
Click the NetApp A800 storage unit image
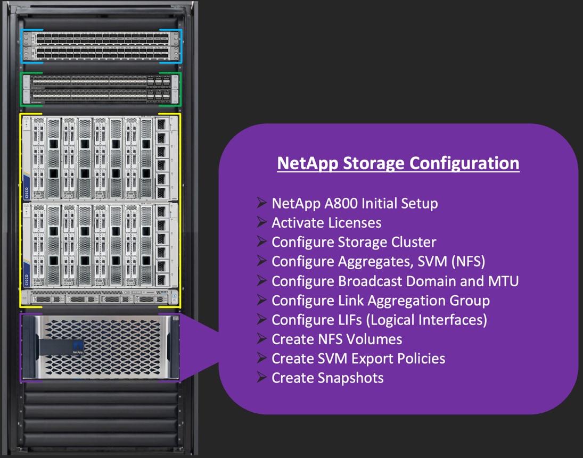pyautogui.click(x=101, y=347)
